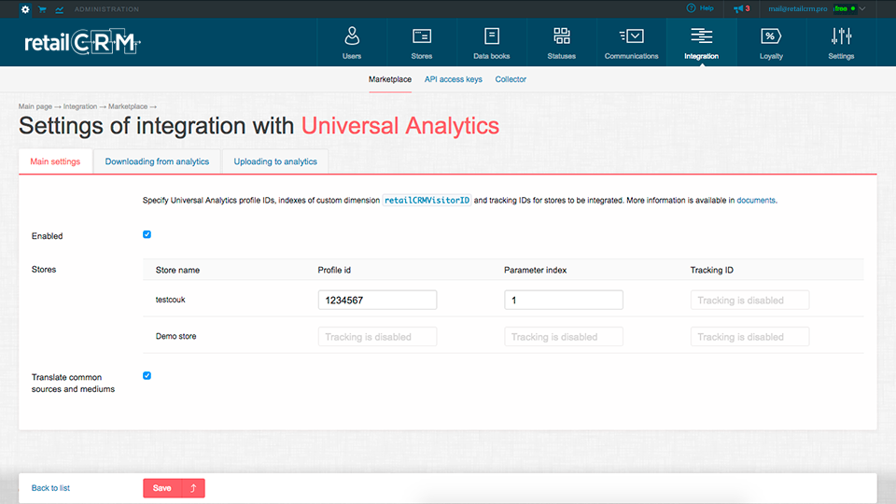The image size is (896, 504).
Task: Open the Collector sub-menu
Action: tap(511, 79)
